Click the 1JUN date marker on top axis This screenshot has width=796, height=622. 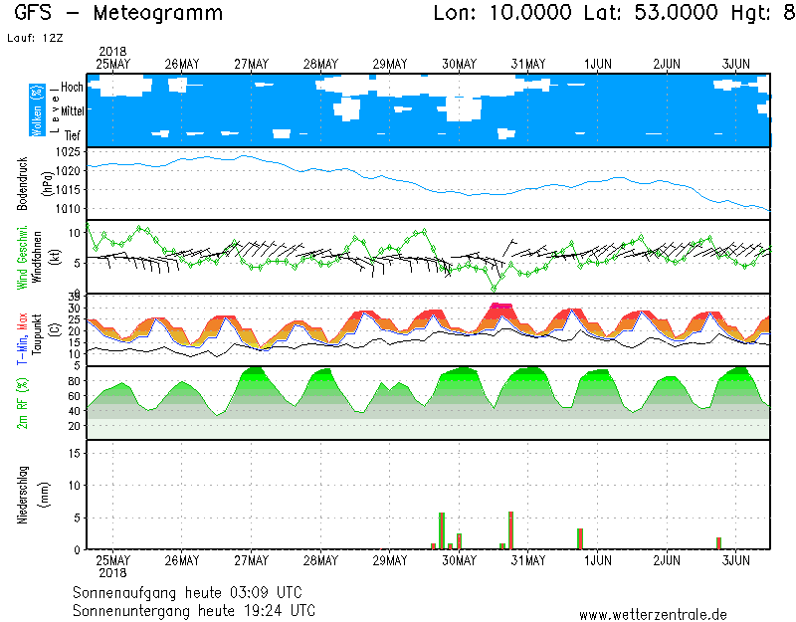coord(598,64)
